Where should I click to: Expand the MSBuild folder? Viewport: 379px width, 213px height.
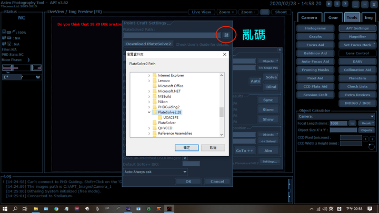pyautogui.click(x=149, y=96)
